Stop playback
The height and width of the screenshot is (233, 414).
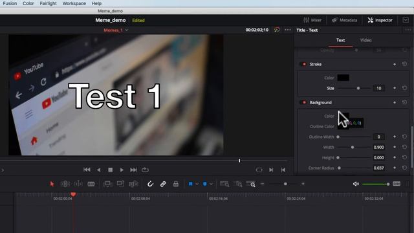111,170
